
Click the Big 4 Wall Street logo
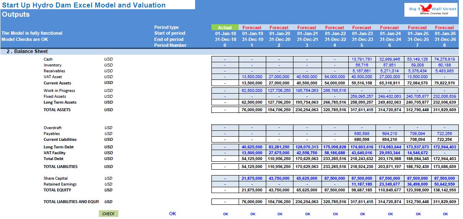coord(431,10)
